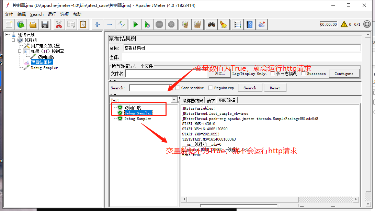
Task: Click the main panel scroll up arrow
Action: pyautogui.click(x=368, y=35)
